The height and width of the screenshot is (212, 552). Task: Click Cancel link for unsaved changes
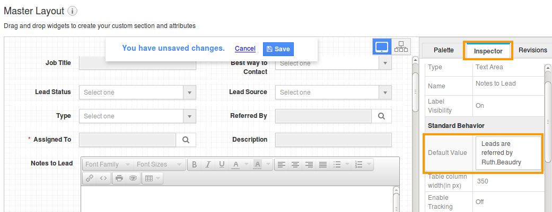(245, 49)
